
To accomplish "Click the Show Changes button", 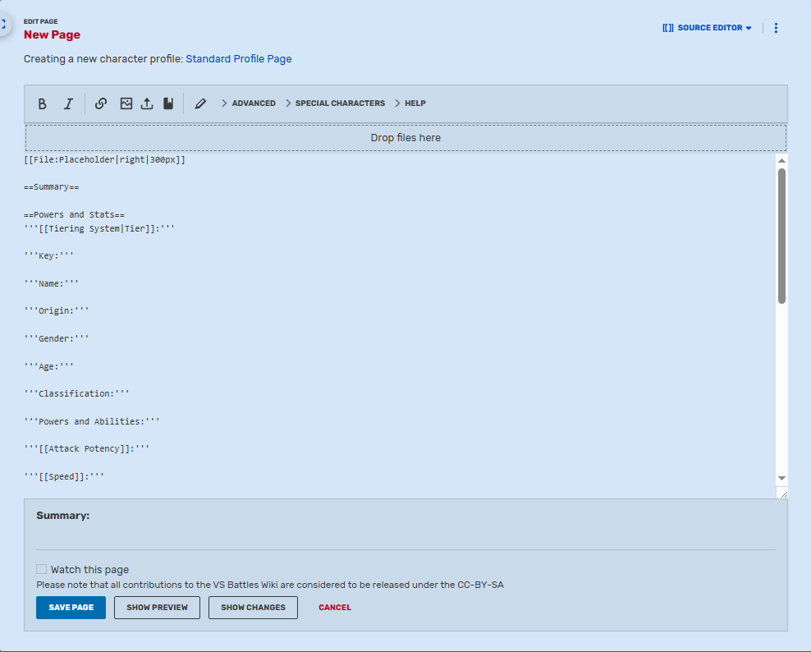I will click(253, 608).
